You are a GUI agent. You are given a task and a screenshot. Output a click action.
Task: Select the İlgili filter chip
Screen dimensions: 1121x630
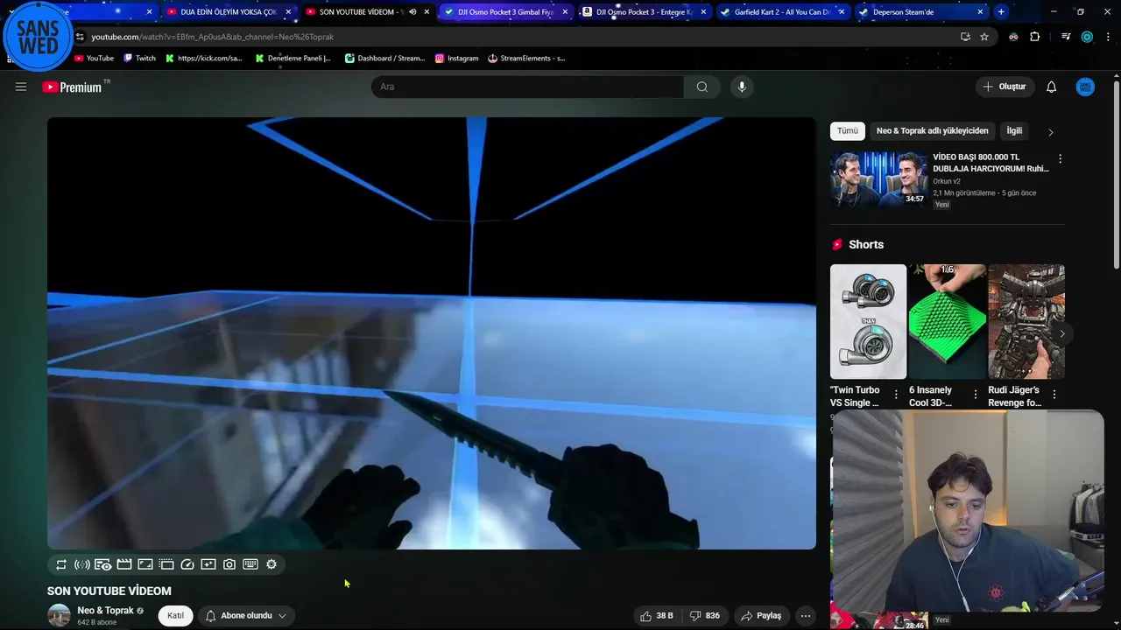(x=1014, y=131)
